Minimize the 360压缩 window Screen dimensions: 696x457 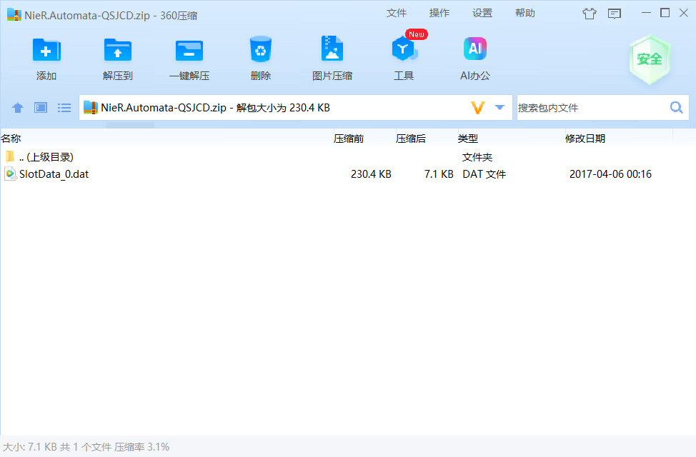coord(646,13)
